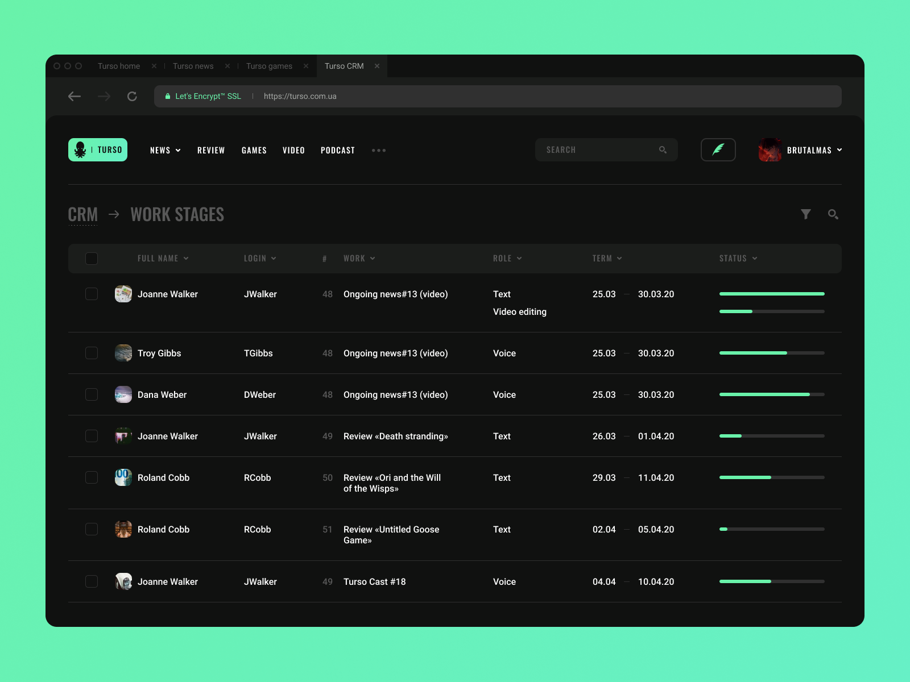Open Joanne Walker's profile avatar thumbnail
910x682 pixels.
[x=123, y=294]
